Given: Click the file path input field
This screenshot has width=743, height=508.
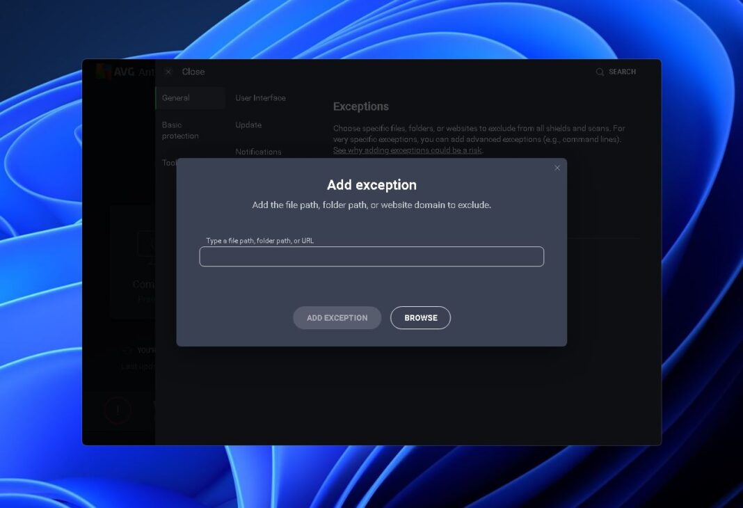Looking at the screenshot, I should coord(371,257).
